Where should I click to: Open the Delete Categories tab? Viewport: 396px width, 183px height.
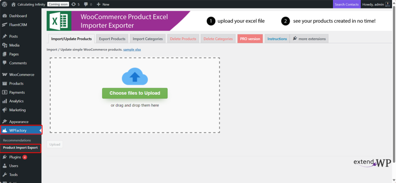(218, 39)
